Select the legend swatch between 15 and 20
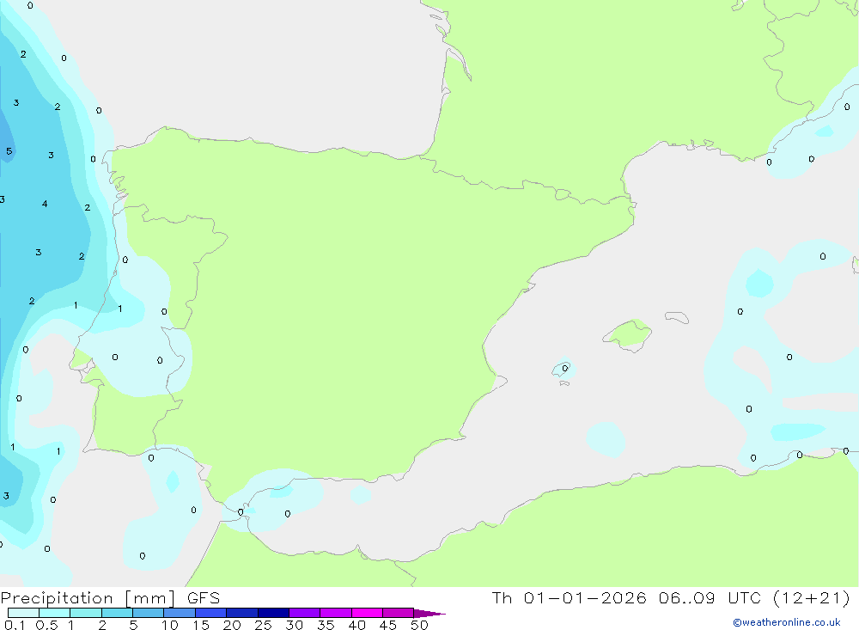Viewport: 859px width, 630px height. tap(210, 613)
